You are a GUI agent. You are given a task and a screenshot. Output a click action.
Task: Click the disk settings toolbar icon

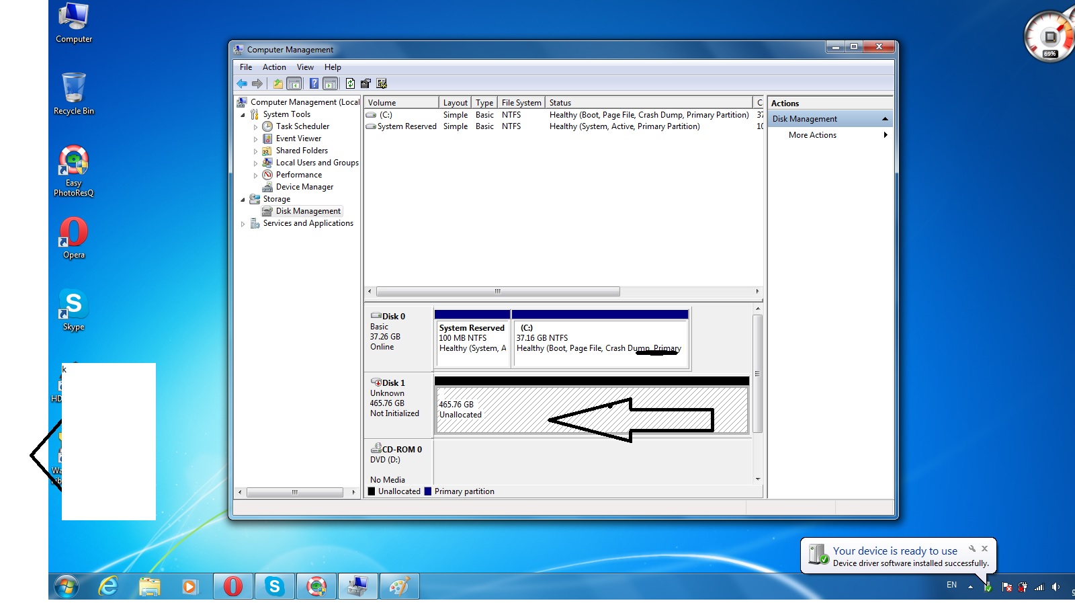[382, 83]
